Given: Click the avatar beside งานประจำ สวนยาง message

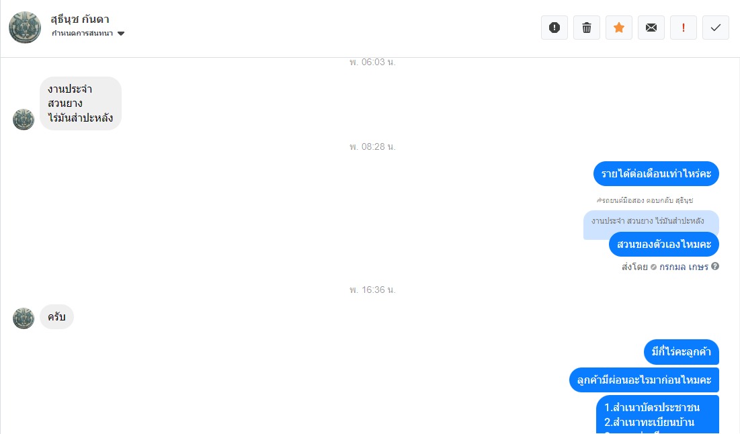Looking at the screenshot, I should (x=24, y=120).
